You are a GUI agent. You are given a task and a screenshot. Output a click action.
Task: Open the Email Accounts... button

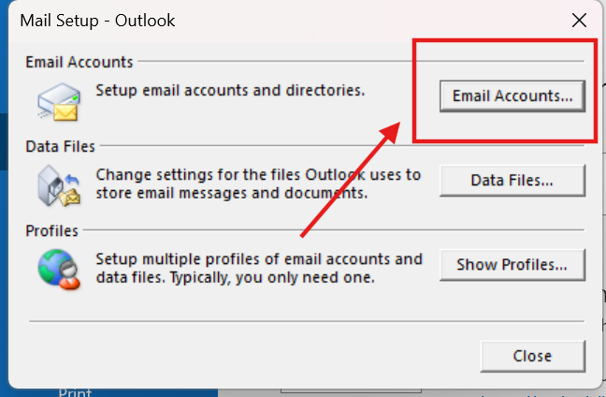coord(512,96)
